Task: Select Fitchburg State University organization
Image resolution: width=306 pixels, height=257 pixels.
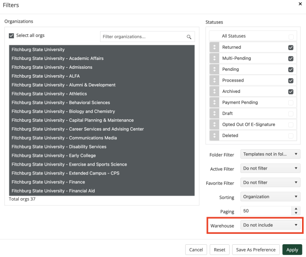Action: pyautogui.click(x=102, y=50)
